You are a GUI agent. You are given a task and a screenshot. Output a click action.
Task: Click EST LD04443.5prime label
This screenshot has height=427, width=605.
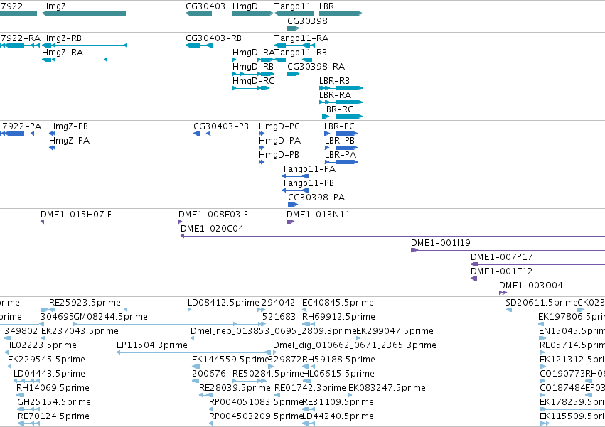coord(49,374)
